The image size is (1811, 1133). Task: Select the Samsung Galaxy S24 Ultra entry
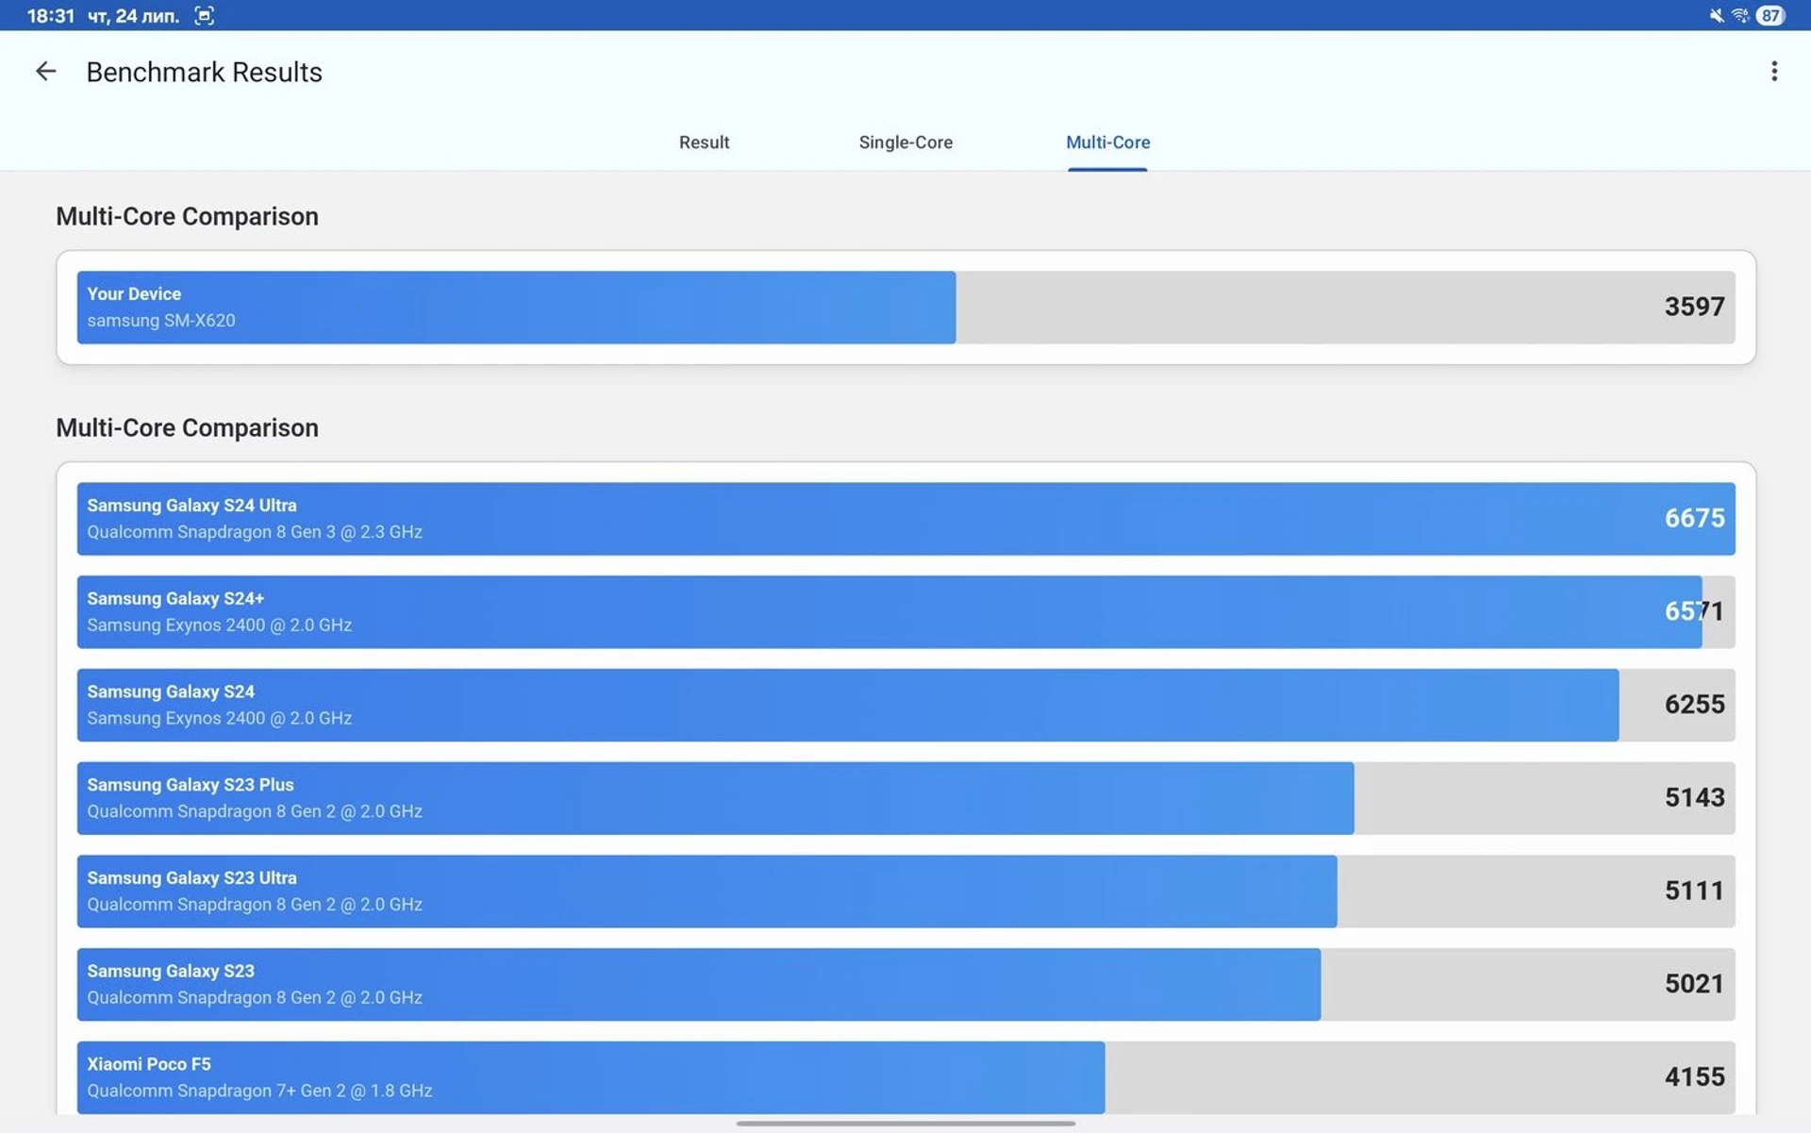pyautogui.click(x=905, y=519)
